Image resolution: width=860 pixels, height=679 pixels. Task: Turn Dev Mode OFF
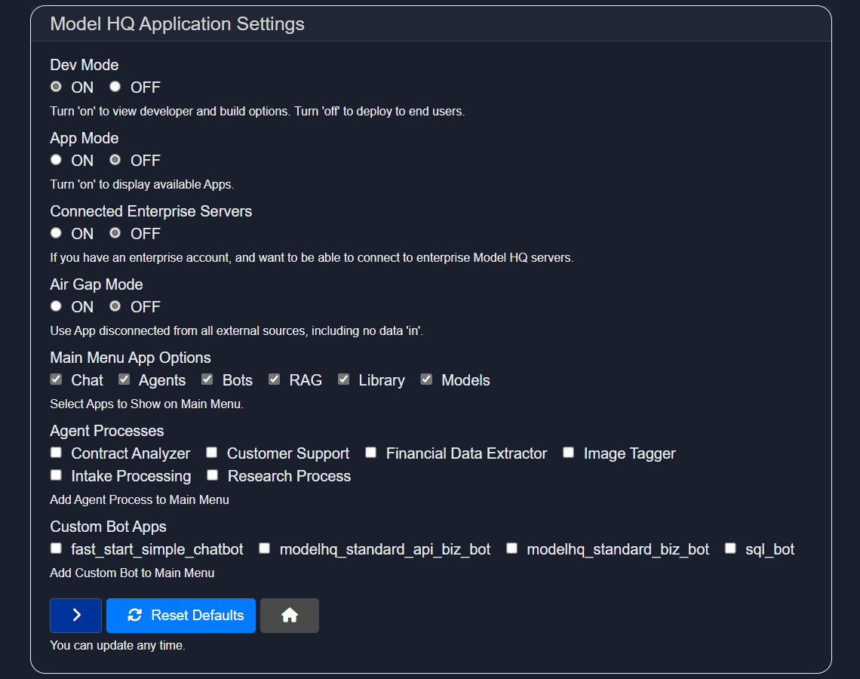115,87
